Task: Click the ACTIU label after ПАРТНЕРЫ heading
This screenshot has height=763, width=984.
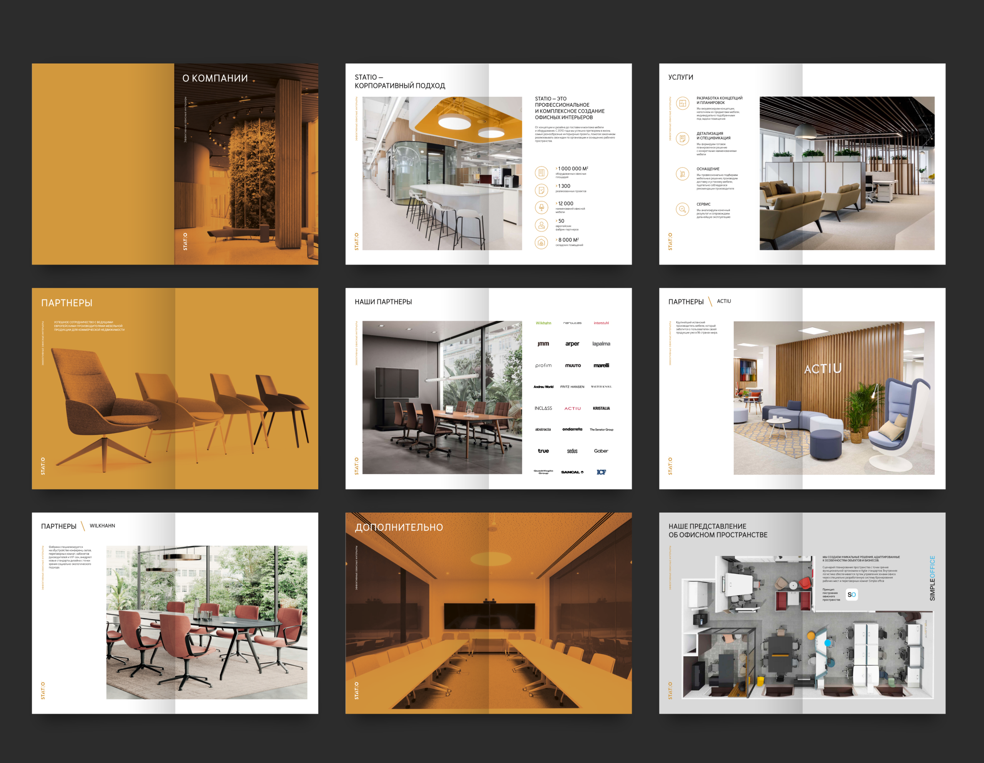Action: point(723,301)
